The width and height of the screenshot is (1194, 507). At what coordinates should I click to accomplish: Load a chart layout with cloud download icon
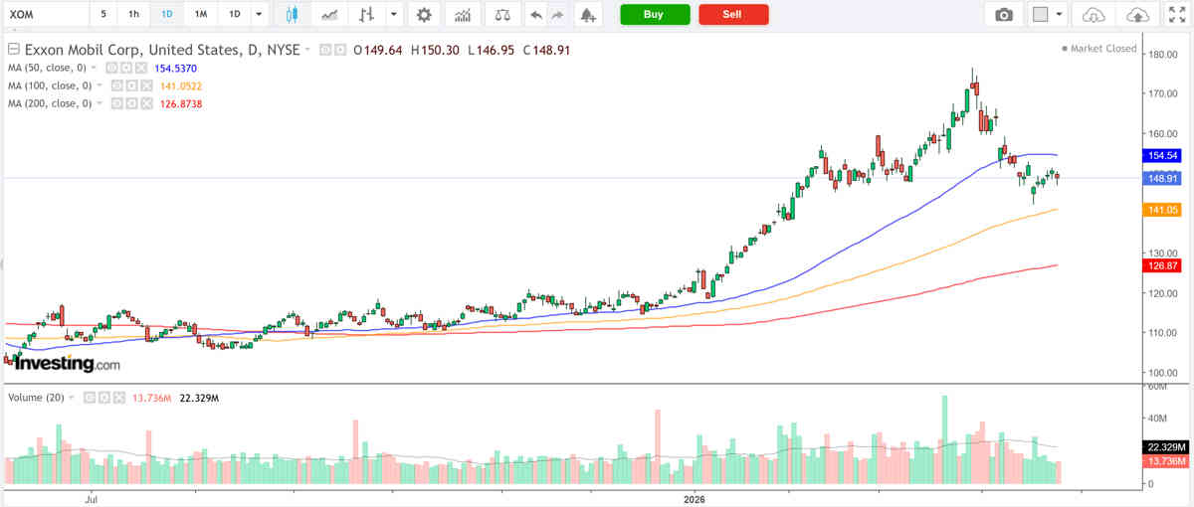click(1094, 15)
